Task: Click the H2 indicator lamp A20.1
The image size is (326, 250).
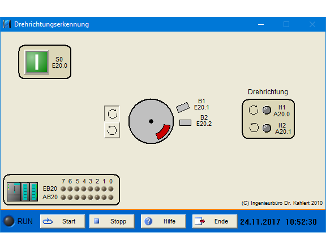Action: click(x=267, y=128)
